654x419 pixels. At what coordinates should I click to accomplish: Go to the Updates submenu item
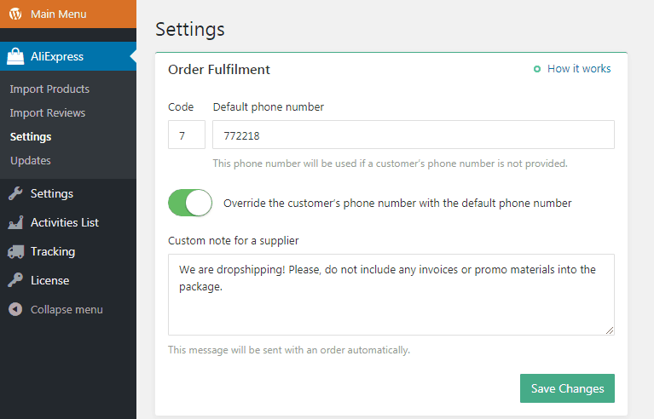(x=31, y=160)
